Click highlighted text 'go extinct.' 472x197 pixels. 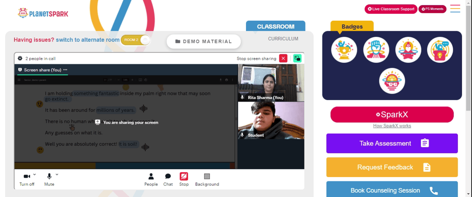tap(57, 99)
